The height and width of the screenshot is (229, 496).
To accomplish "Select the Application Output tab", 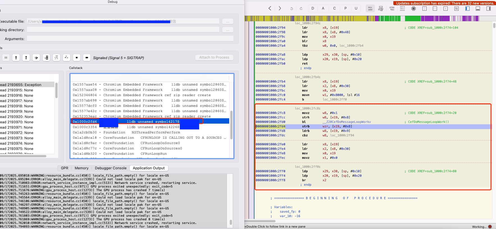I will [149, 168].
